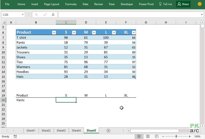The width and height of the screenshot is (205, 139).
Task: Open the Formulas ribbon tab
Action: 71,4
